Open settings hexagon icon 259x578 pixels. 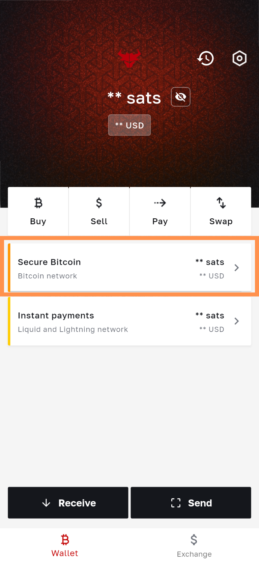tap(239, 58)
